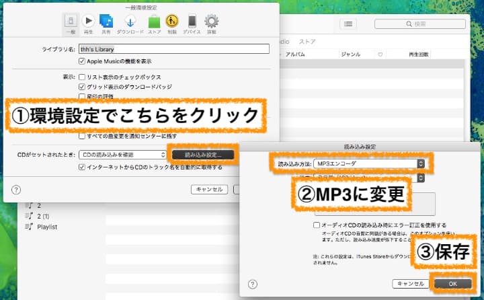Viewport: 484px width, 300px height.
Task: Enable リスト表示のチェックボックス option
Action: (82, 77)
